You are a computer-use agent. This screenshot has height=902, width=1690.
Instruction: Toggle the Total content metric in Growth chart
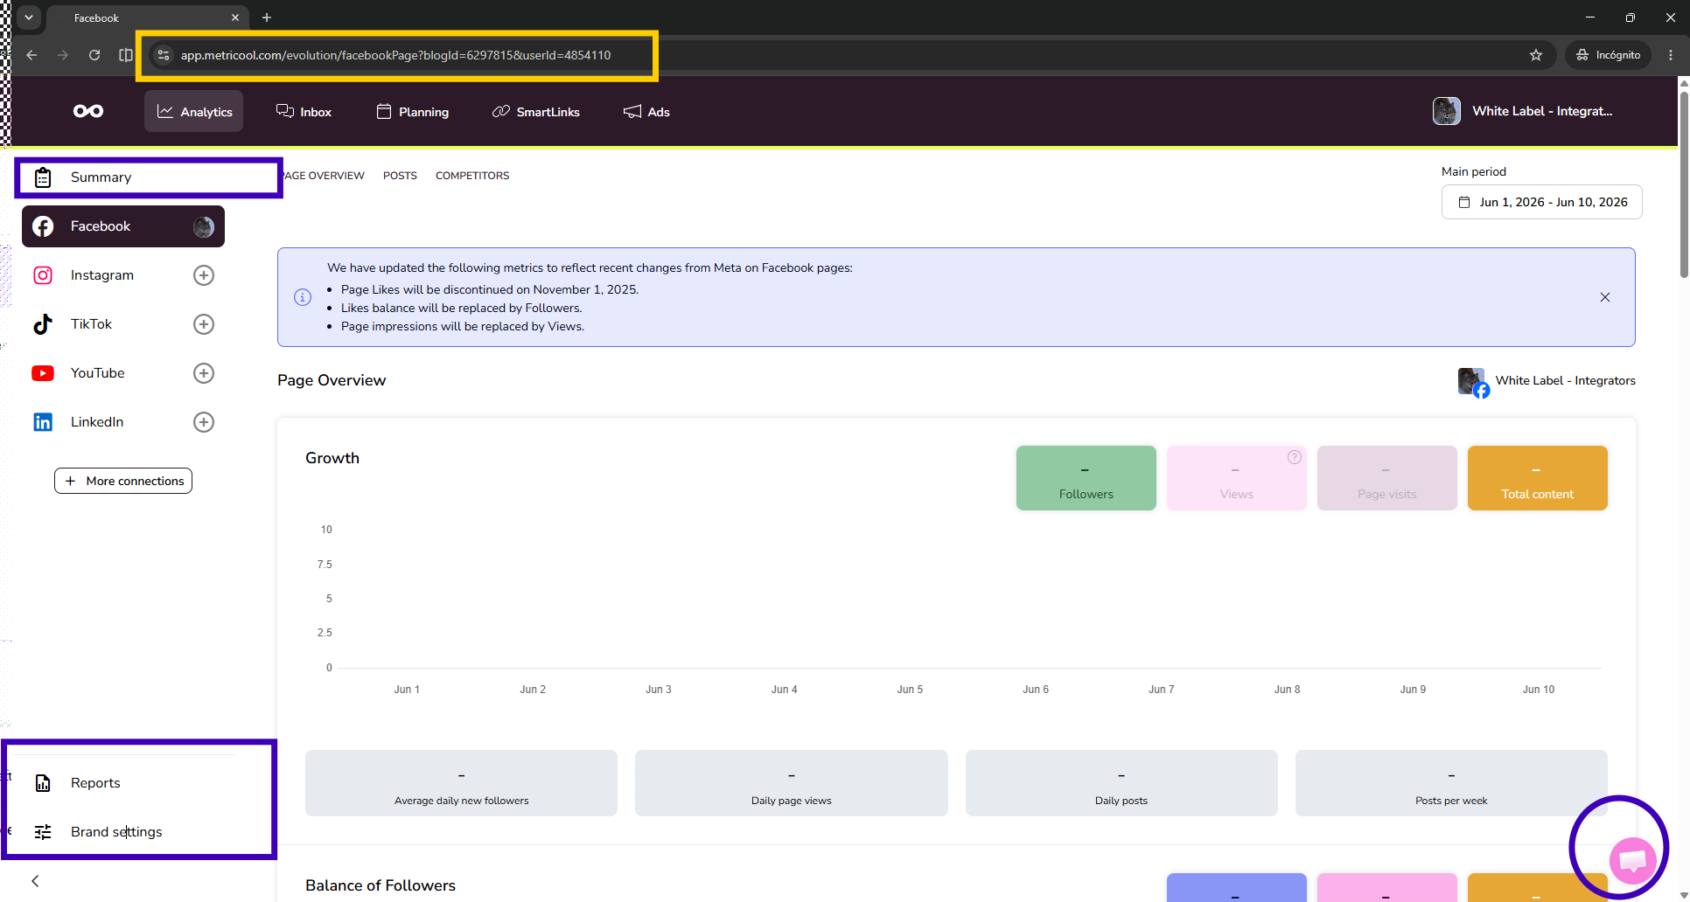click(x=1538, y=478)
